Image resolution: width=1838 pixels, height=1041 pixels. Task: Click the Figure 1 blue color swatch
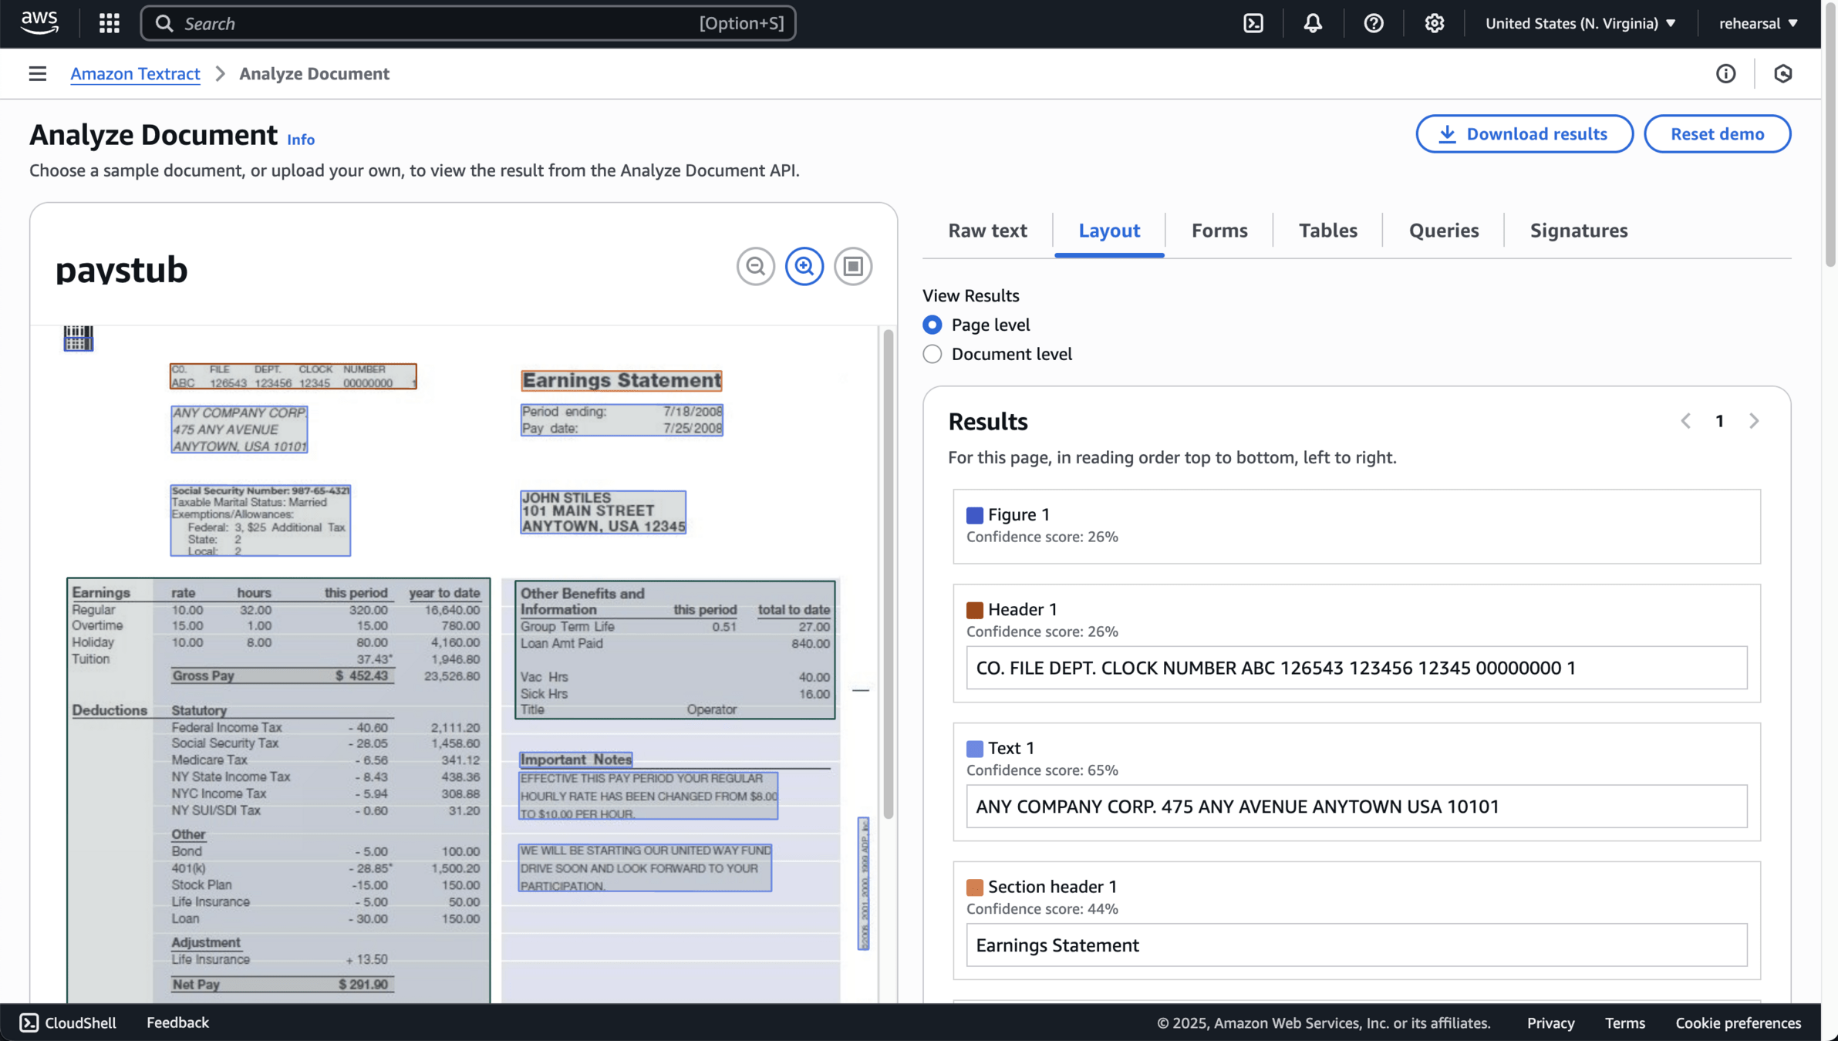click(x=974, y=515)
